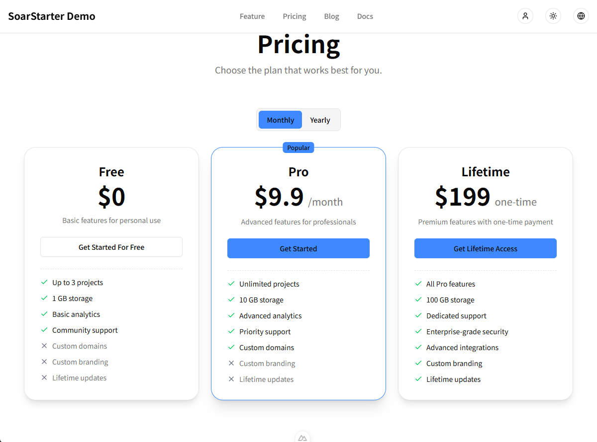This screenshot has width=597, height=442.
Task: Click the checkmark beside "Unlimited projects"
Action: point(231,284)
